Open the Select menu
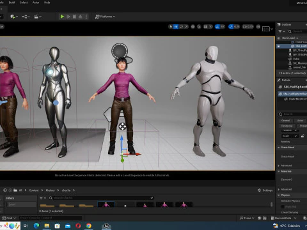Image resolution: width=307 pixels, height=230 pixels. [24, 3]
